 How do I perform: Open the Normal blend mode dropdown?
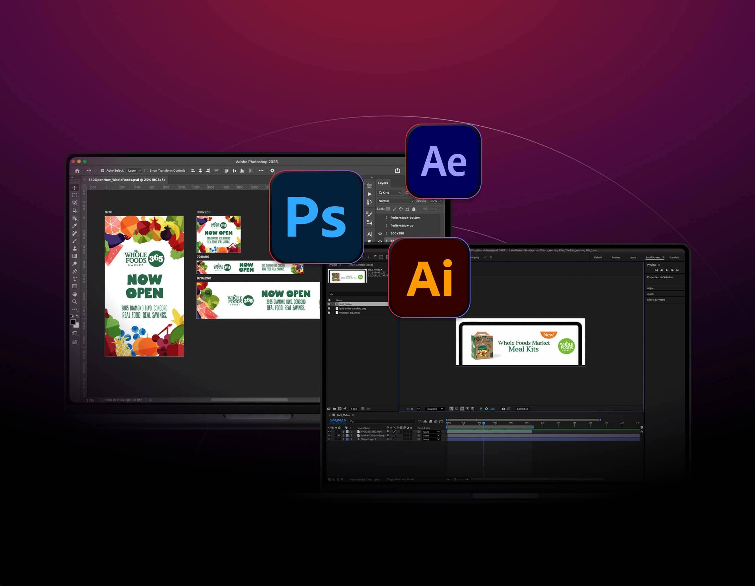[x=396, y=201]
